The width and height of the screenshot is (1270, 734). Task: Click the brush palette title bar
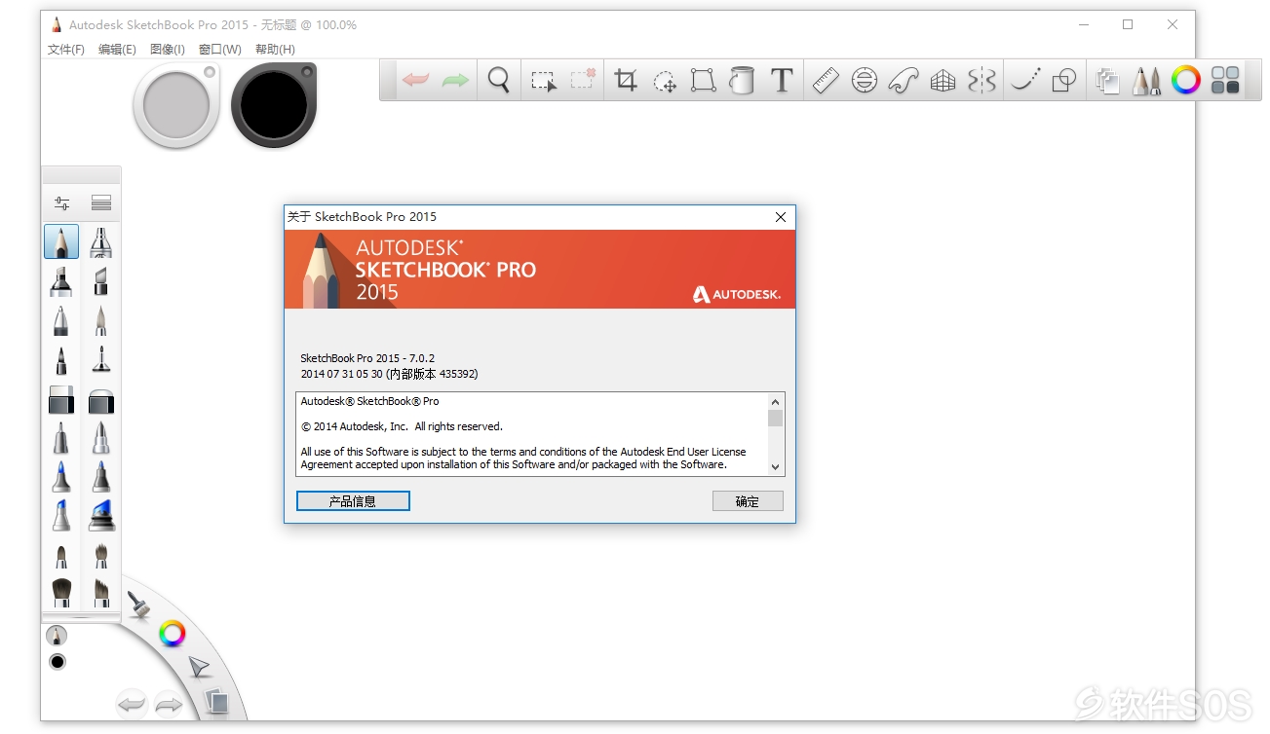coord(81,175)
